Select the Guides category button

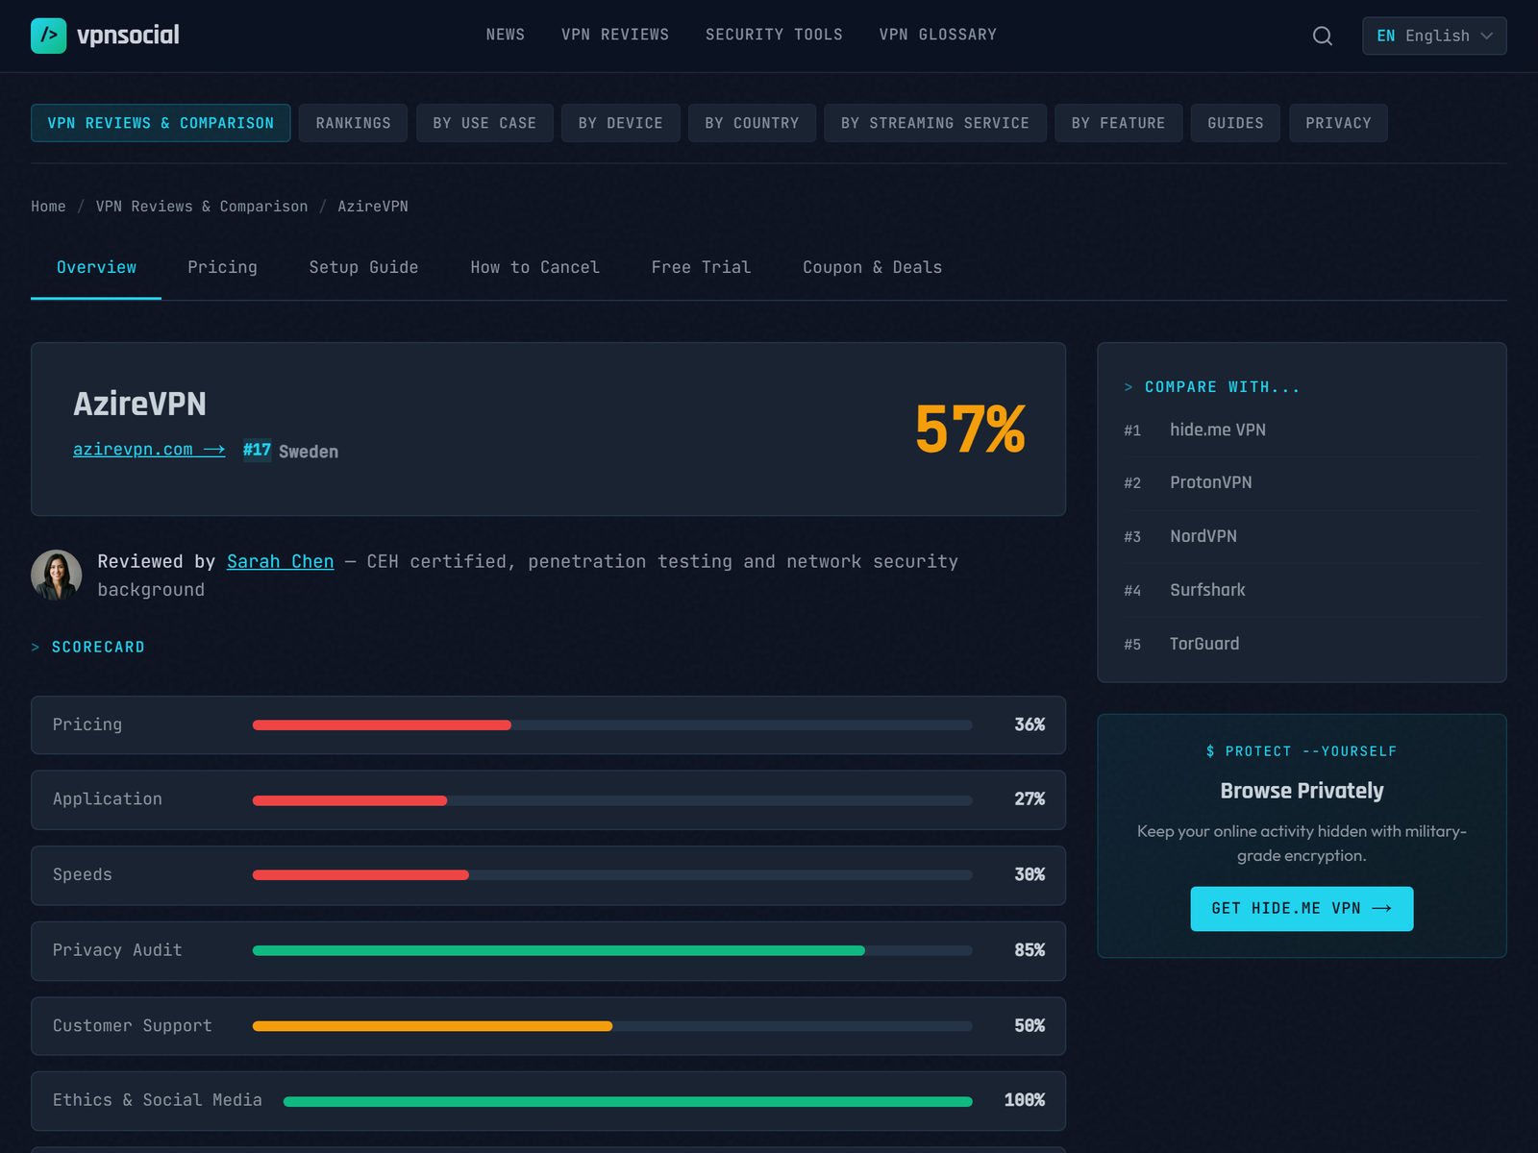point(1235,123)
